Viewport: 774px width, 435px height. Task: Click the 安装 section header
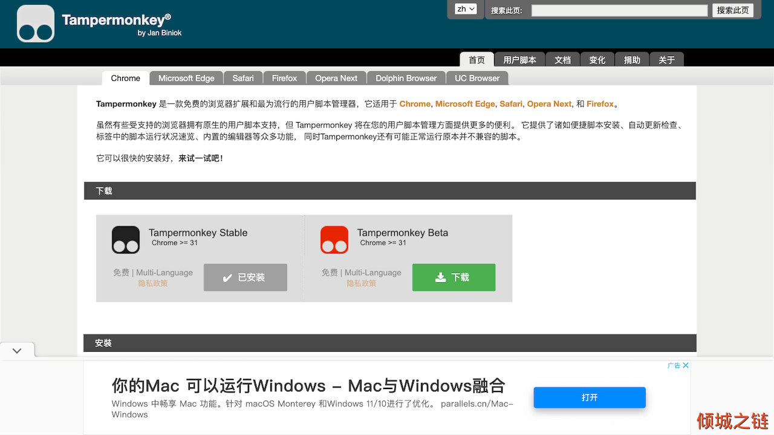(x=390, y=343)
